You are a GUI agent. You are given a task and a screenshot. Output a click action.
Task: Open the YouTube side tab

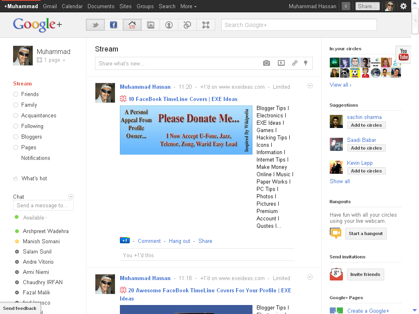coord(403,54)
